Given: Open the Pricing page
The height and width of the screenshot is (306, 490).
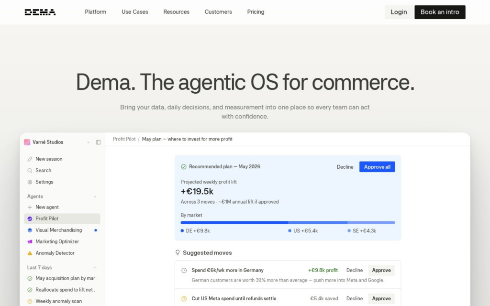Looking at the screenshot, I should tap(256, 12).
